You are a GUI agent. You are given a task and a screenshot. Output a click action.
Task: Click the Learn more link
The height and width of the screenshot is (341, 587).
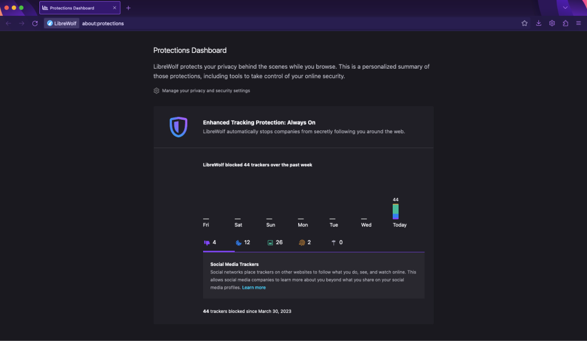pos(254,288)
